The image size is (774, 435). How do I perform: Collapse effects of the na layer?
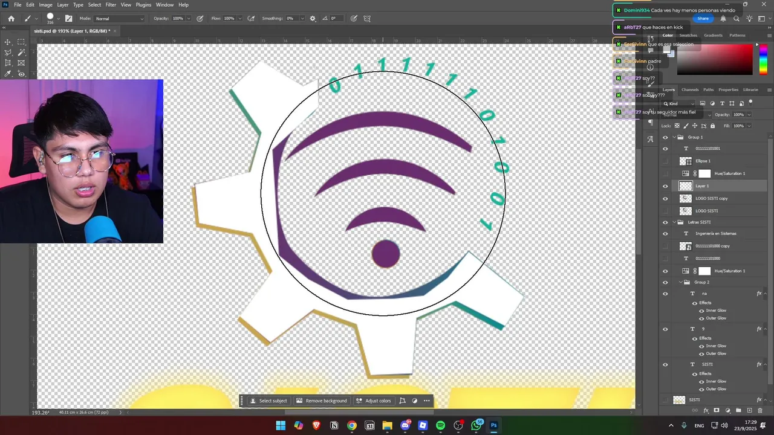coord(766,294)
